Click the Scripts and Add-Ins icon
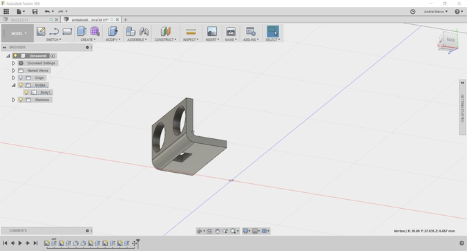Image resolution: width=467 pixels, height=251 pixels. [x=251, y=31]
